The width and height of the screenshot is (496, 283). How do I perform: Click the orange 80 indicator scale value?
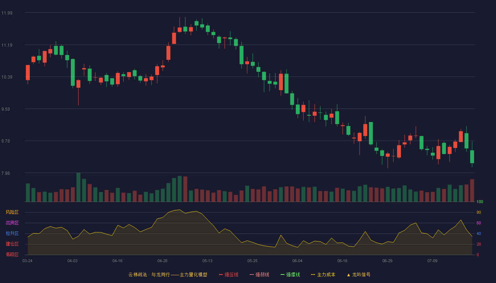tap(479, 213)
